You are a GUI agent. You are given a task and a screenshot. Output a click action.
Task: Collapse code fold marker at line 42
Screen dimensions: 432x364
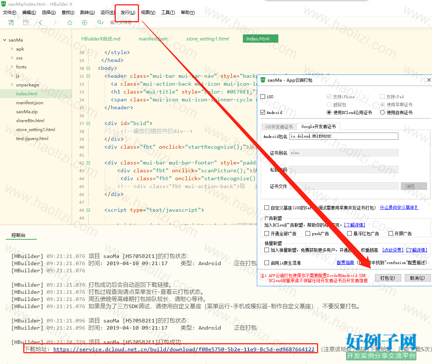point(88,163)
